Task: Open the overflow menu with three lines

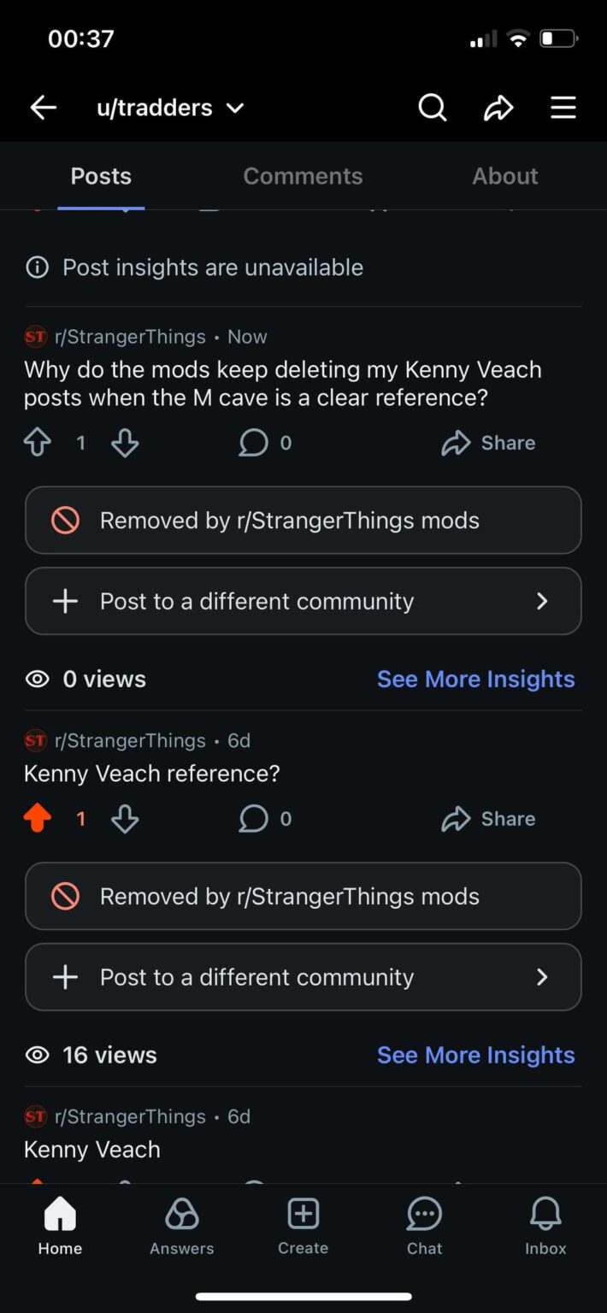Action: tap(563, 107)
